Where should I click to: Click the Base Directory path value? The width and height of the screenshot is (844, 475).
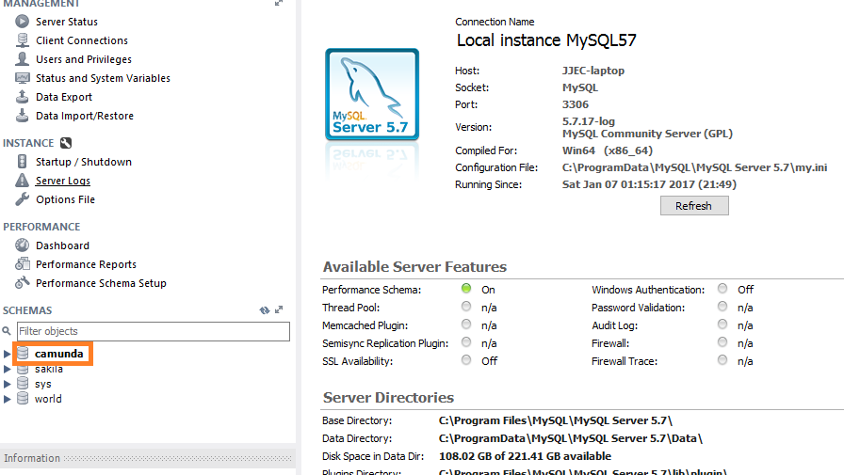556,420
